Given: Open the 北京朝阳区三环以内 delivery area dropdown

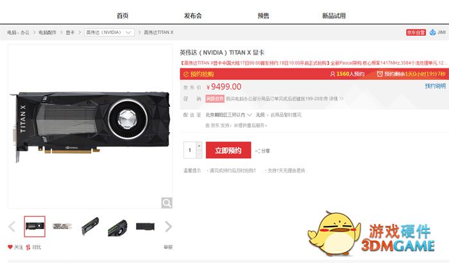Looking at the screenshot, I should click(228, 115).
